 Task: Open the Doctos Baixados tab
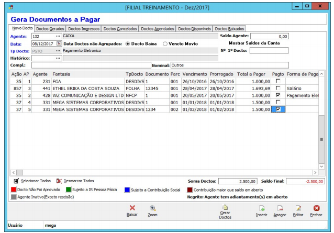[x=229, y=29]
